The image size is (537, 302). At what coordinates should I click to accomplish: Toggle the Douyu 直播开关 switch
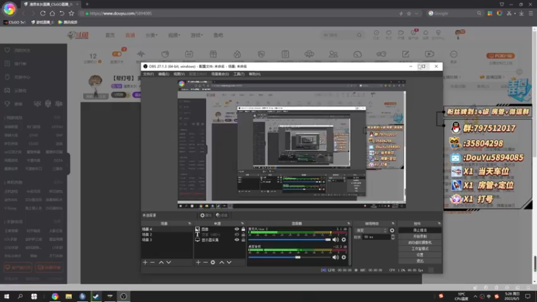click(x=117, y=54)
